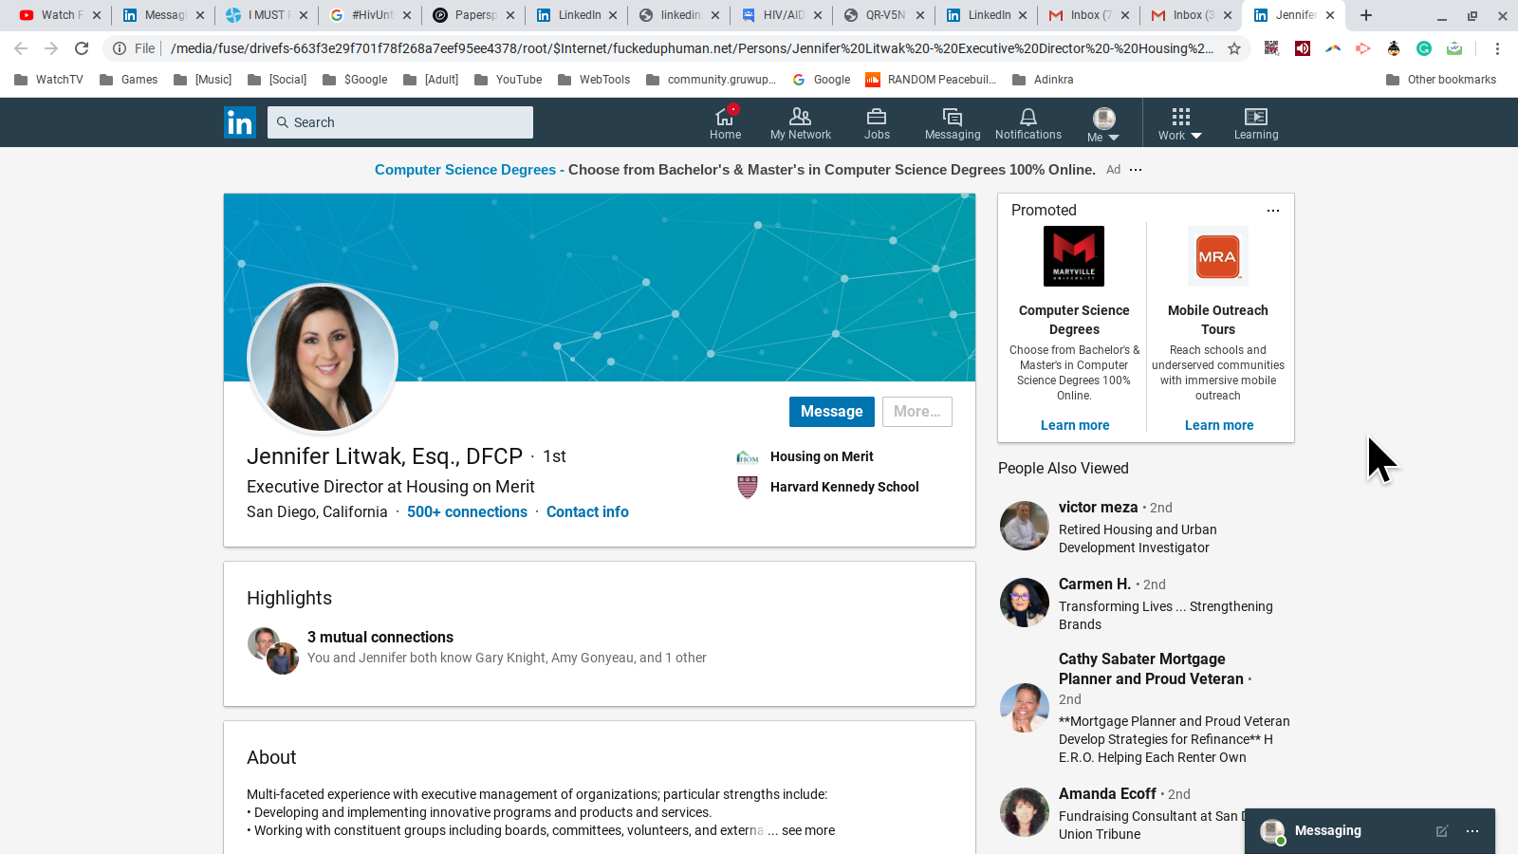This screenshot has height=854, width=1518.
Task: Open the YouTube bookmark folder
Action: click(x=508, y=80)
